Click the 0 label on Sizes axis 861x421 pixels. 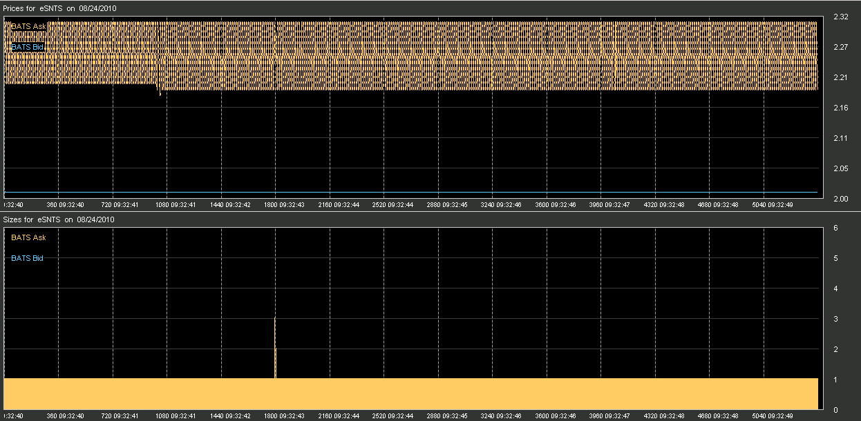(x=836, y=410)
